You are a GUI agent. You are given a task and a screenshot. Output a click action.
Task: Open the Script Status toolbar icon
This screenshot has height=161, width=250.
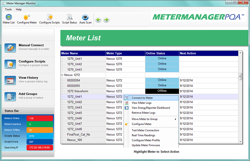[69, 17]
